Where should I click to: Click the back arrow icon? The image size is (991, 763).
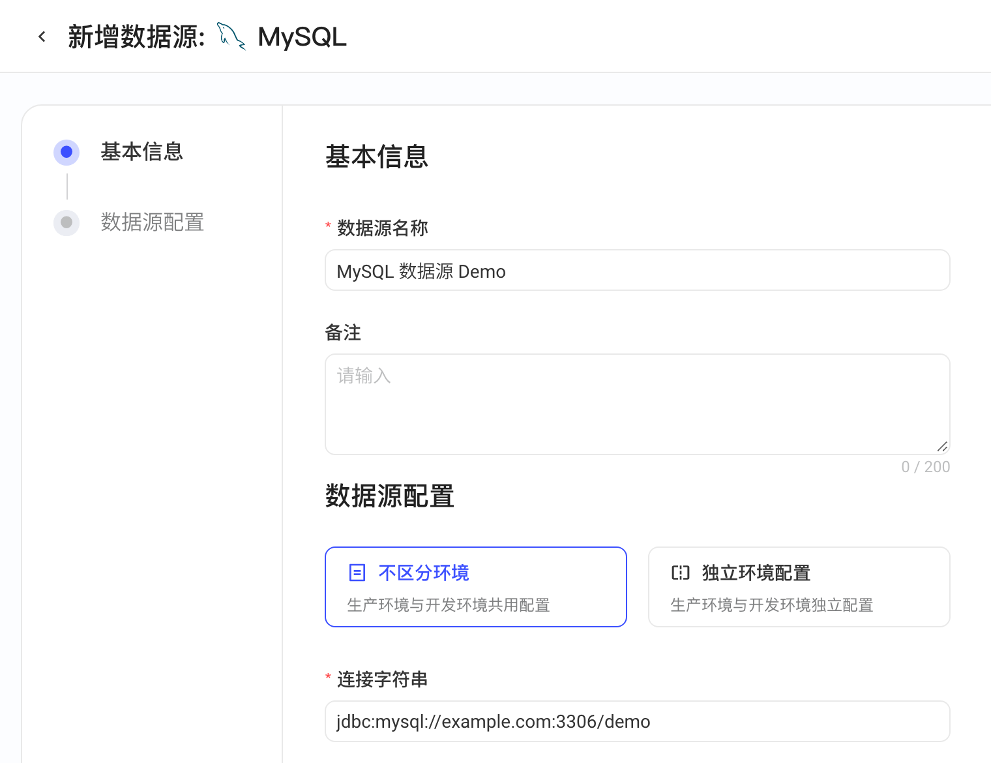(x=42, y=37)
